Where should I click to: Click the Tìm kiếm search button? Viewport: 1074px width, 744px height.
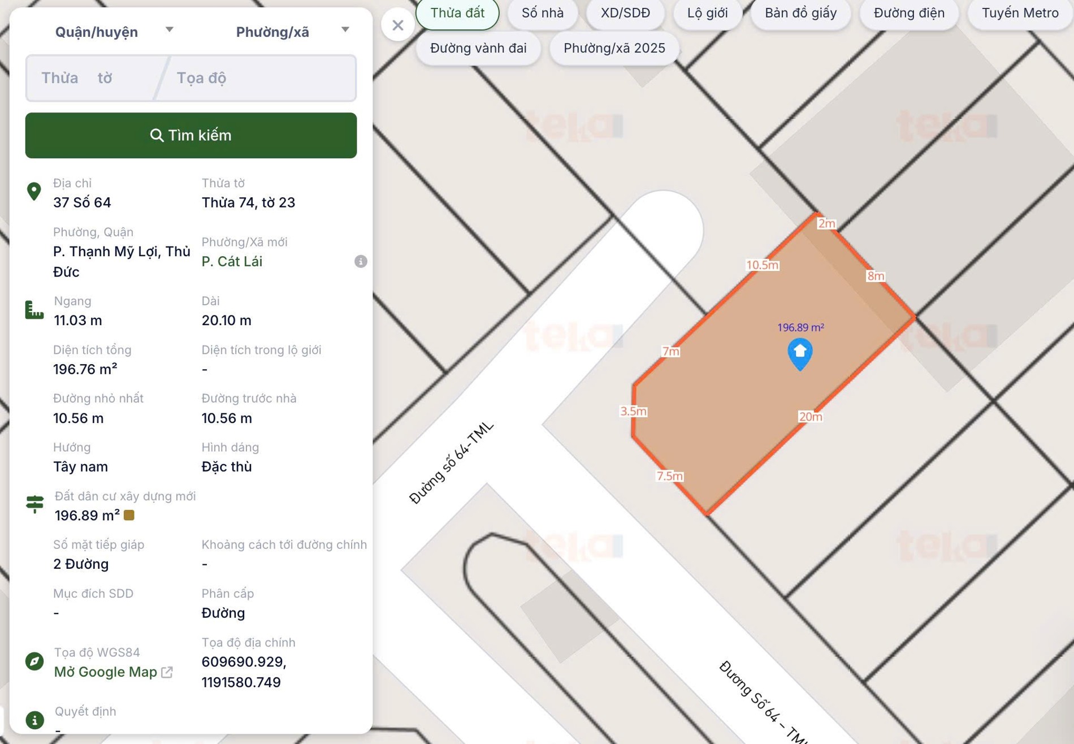point(191,135)
